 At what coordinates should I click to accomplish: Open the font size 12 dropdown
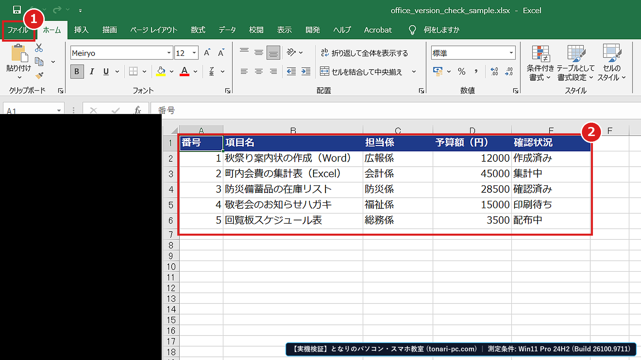click(194, 53)
